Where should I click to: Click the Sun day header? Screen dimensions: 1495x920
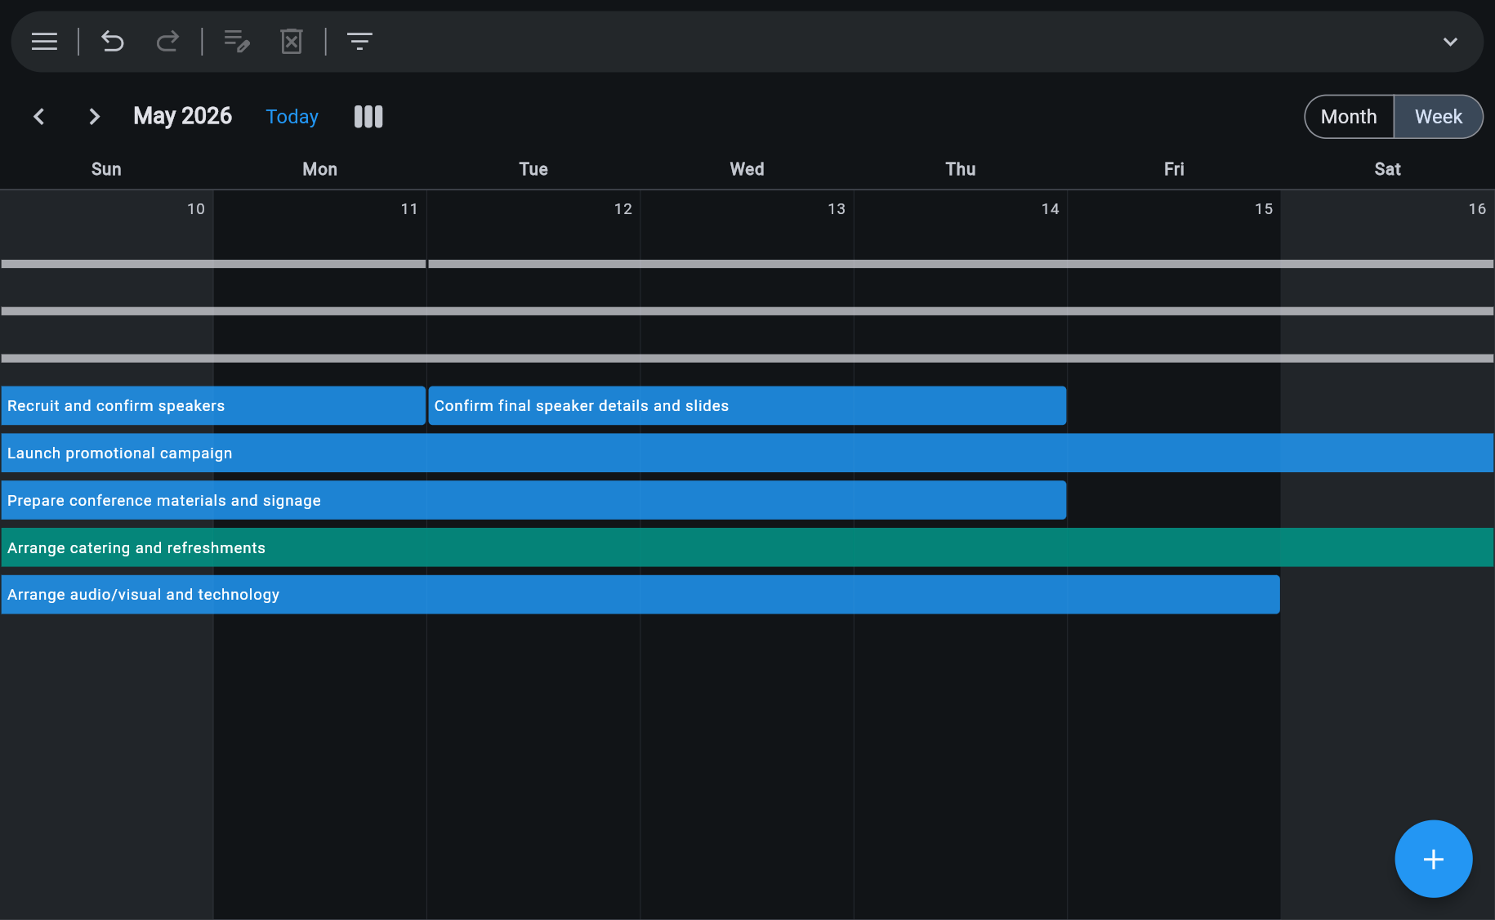click(106, 169)
